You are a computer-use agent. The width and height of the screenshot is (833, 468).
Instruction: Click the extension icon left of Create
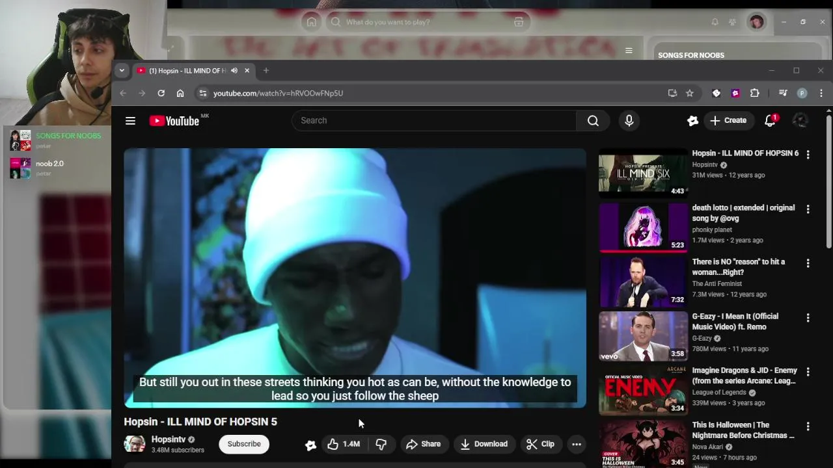pyautogui.click(x=692, y=120)
